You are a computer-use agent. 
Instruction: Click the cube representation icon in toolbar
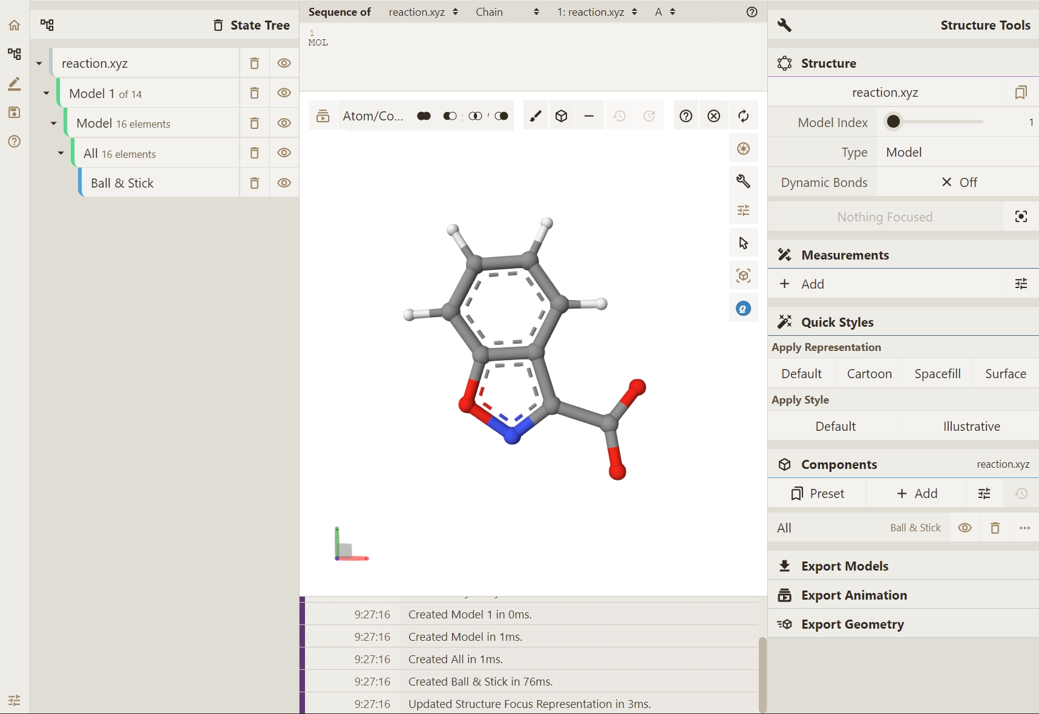562,116
